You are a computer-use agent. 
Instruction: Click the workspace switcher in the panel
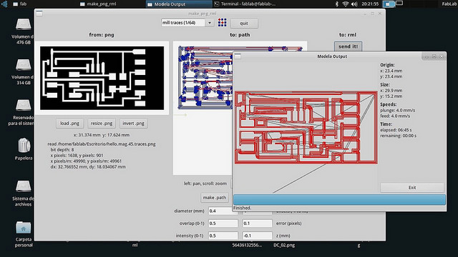(x=393, y=4)
